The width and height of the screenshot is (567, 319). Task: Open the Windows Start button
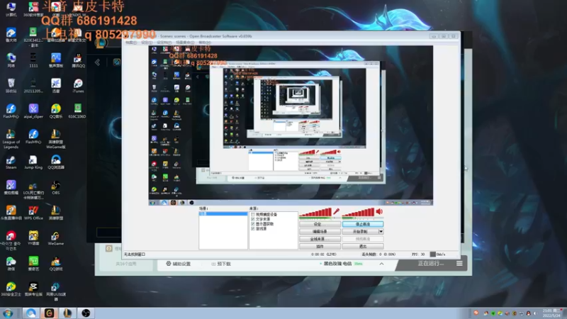8,313
